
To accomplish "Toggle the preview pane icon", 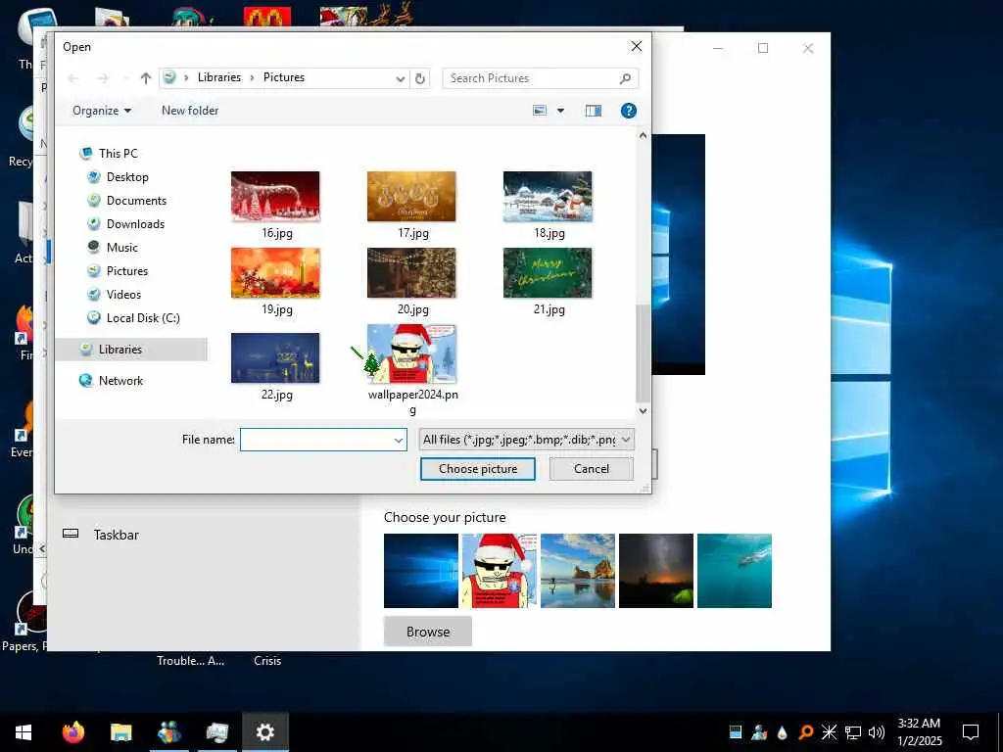I will click(x=593, y=111).
